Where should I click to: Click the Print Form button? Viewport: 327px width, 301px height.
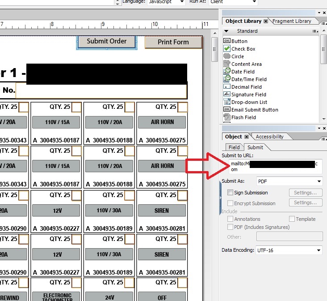click(173, 42)
